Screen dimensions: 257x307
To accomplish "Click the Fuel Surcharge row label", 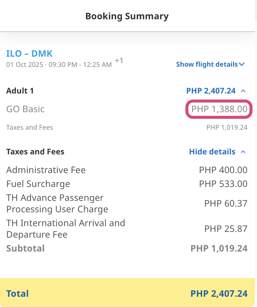I will tap(38, 184).
